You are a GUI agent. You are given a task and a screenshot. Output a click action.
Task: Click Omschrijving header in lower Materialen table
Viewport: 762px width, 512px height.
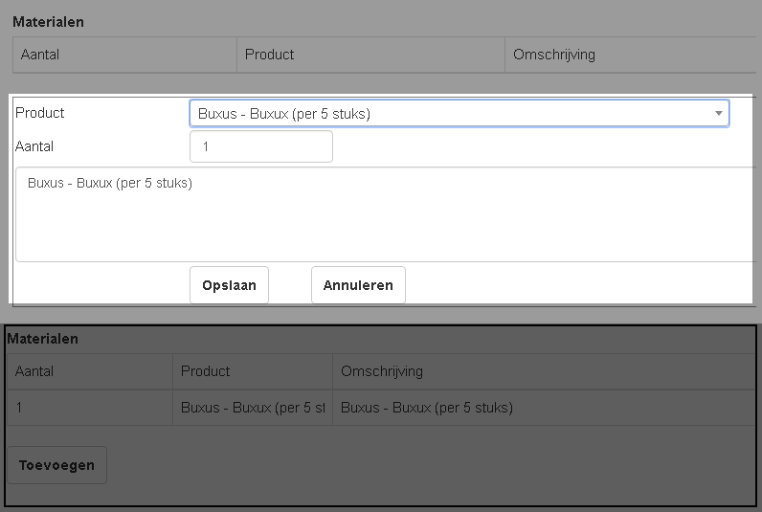pyautogui.click(x=382, y=371)
